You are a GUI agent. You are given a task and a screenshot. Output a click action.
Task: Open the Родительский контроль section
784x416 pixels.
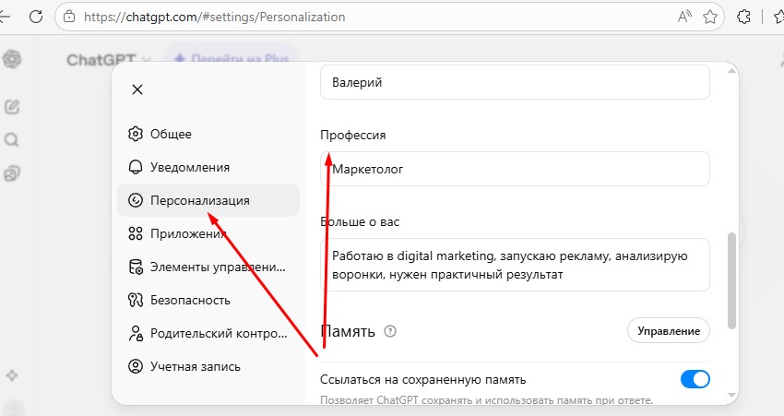coord(208,334)
